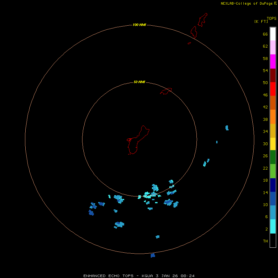
Task: Click the 42 legend value
Action: click(265, 107)
